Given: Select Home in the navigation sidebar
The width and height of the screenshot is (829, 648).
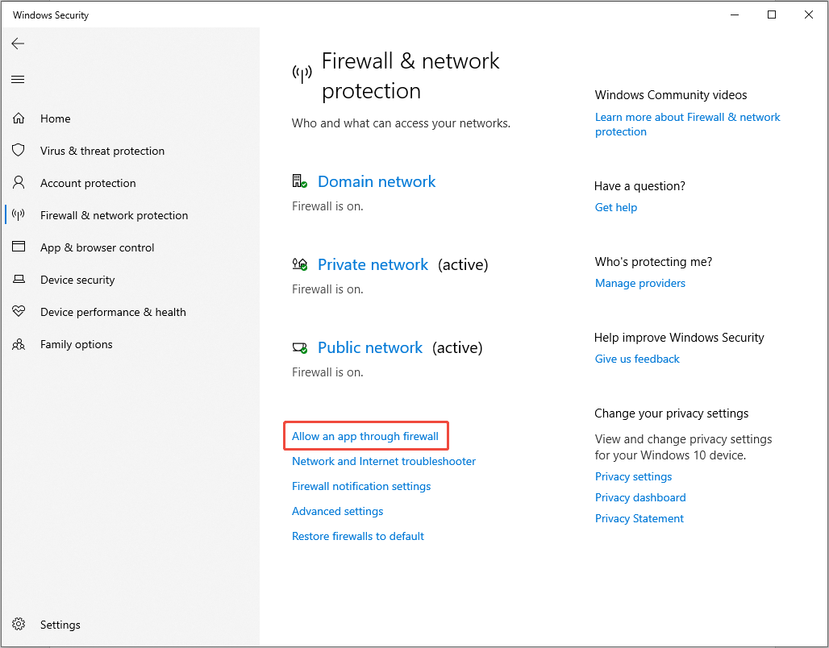Looking at the screenshot, I should (x=55, y=118).
